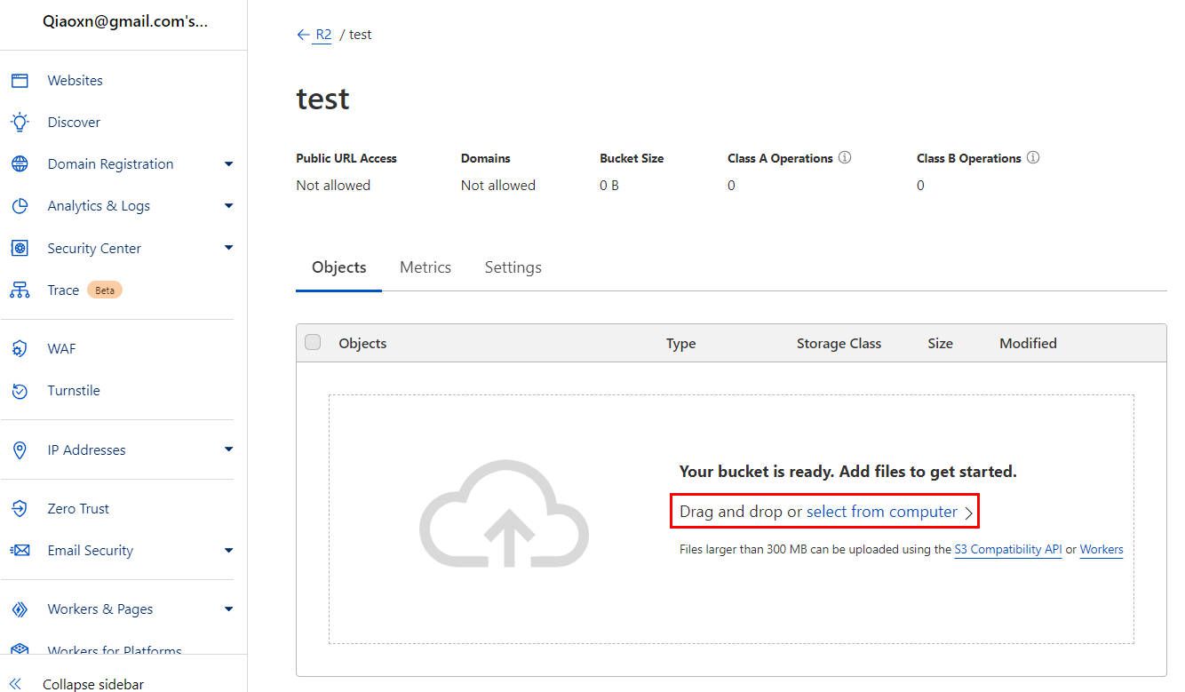Click the Turnstile icon

(20, 391)
